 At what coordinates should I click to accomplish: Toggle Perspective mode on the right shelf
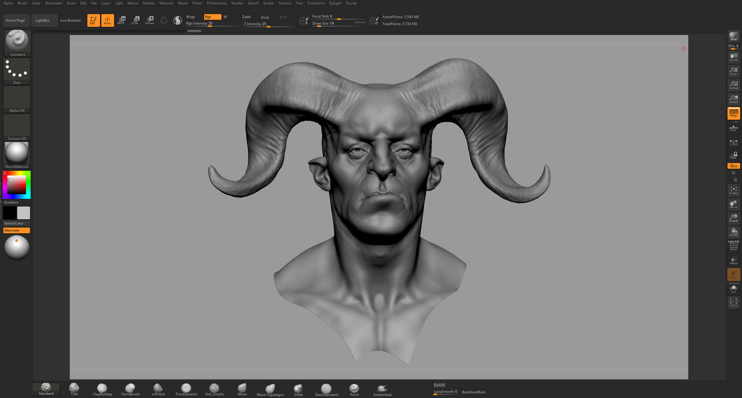(734, 113)
